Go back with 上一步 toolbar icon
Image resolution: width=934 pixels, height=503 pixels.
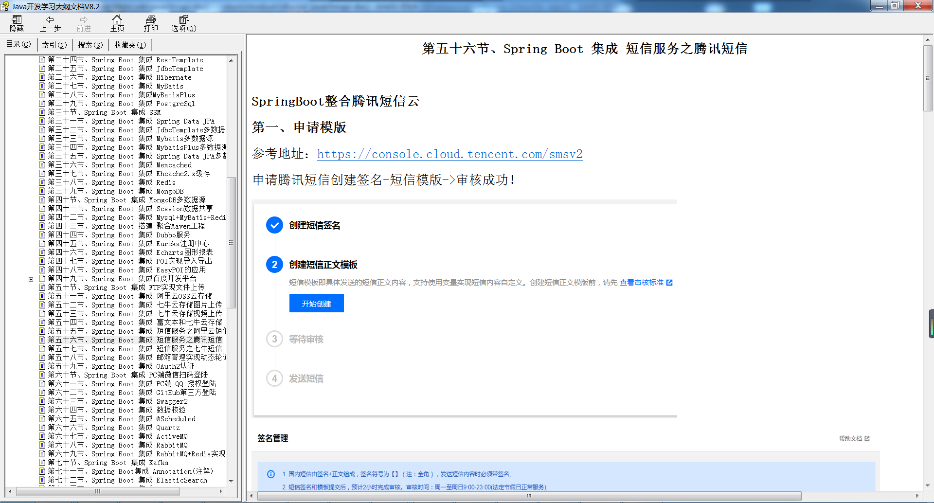pos(50,23)
